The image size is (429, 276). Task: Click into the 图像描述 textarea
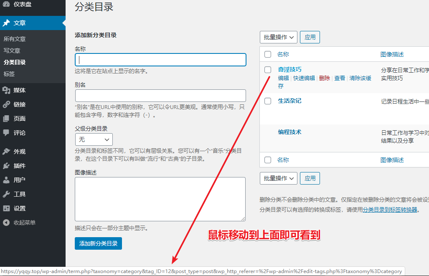(x=160, y=199)
